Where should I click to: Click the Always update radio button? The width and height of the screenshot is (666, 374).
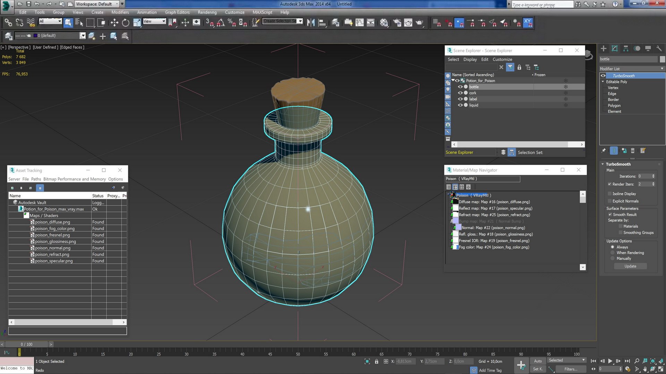pos(612,247)
